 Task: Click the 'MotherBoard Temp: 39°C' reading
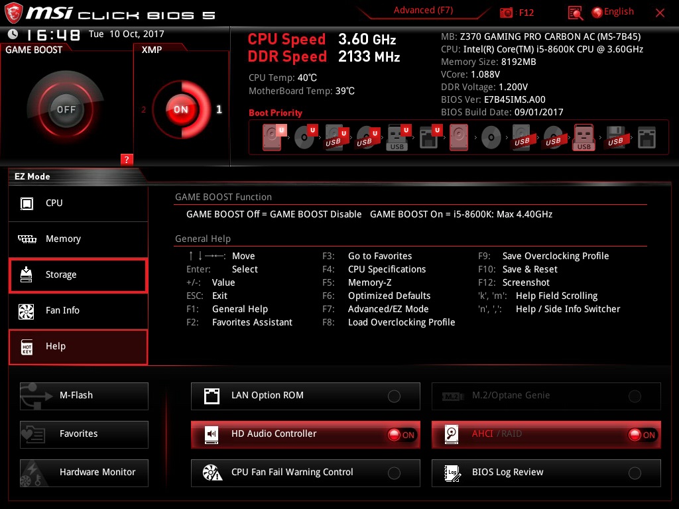pos(302,91)
